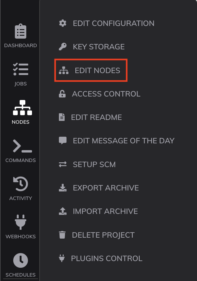
Task: Click the trash icon for Delete Project
Action: pyautogui.click(x=62, y=235)
